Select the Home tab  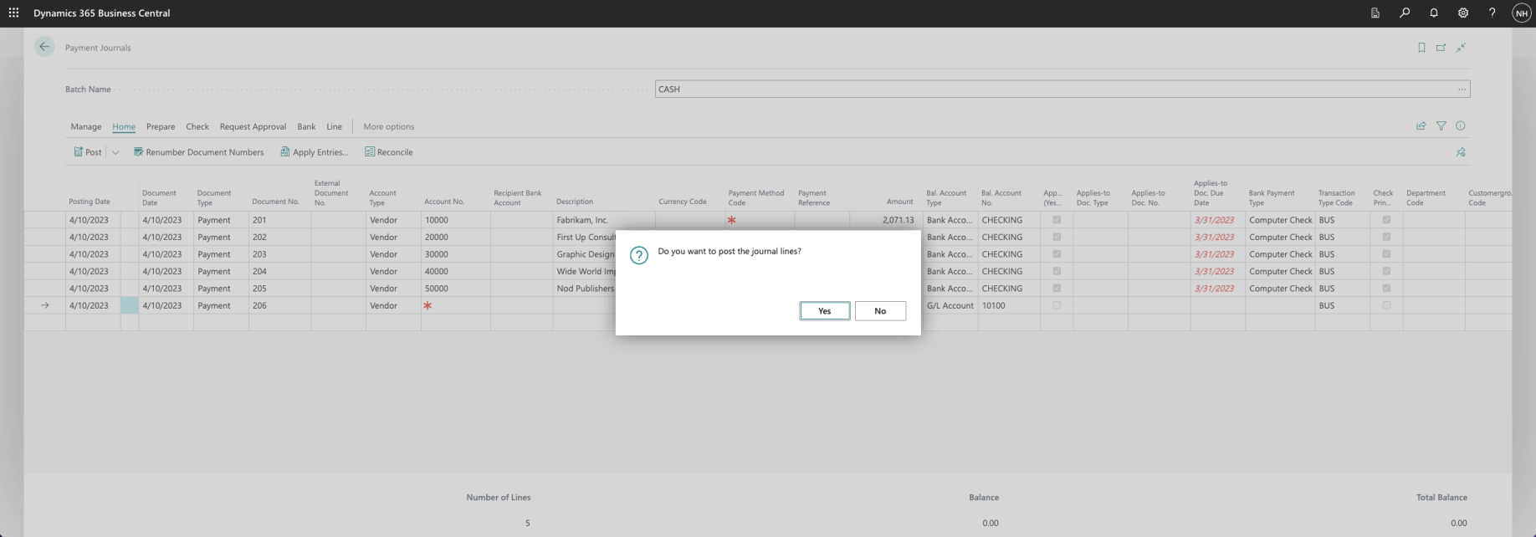click(124, 127)
